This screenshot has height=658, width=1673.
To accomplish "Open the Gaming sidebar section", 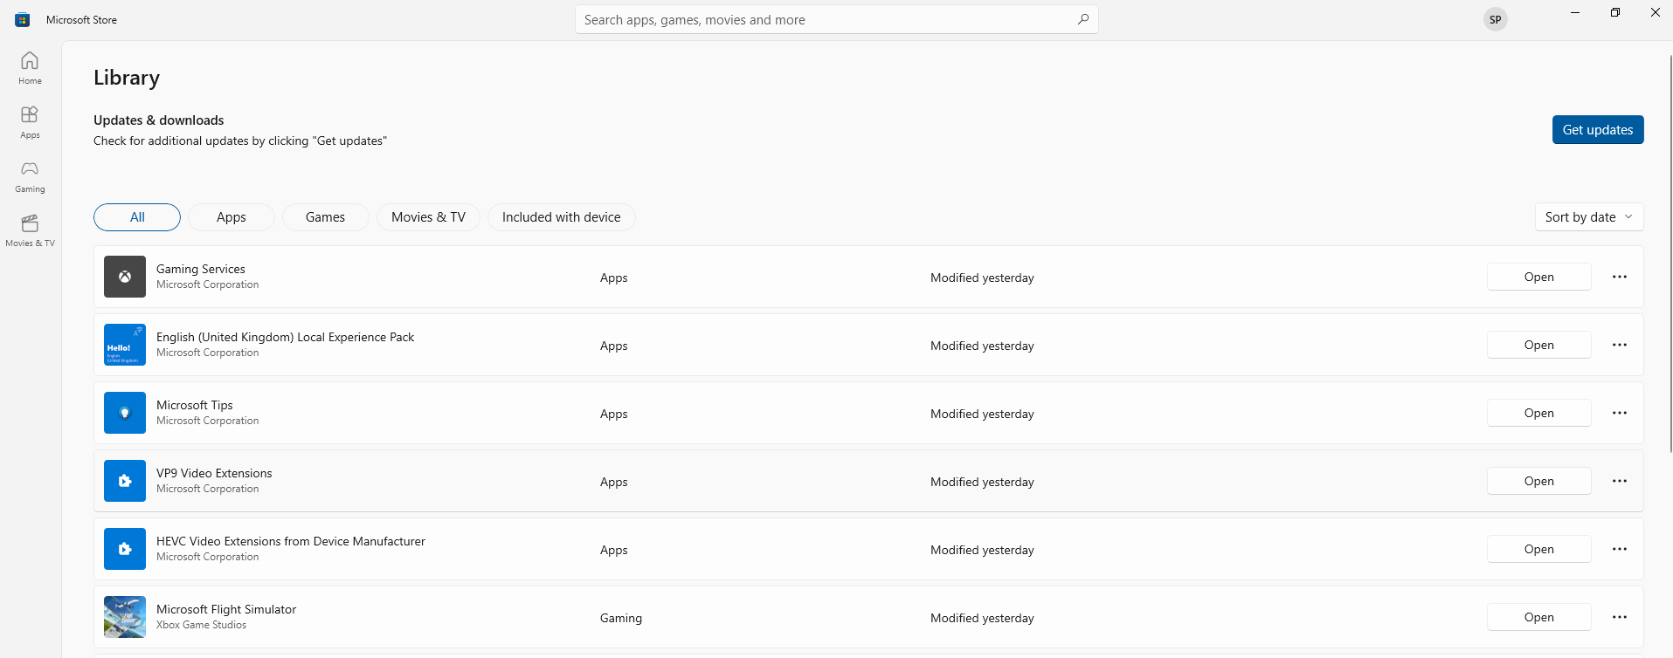I will click(x=30, y=175).
